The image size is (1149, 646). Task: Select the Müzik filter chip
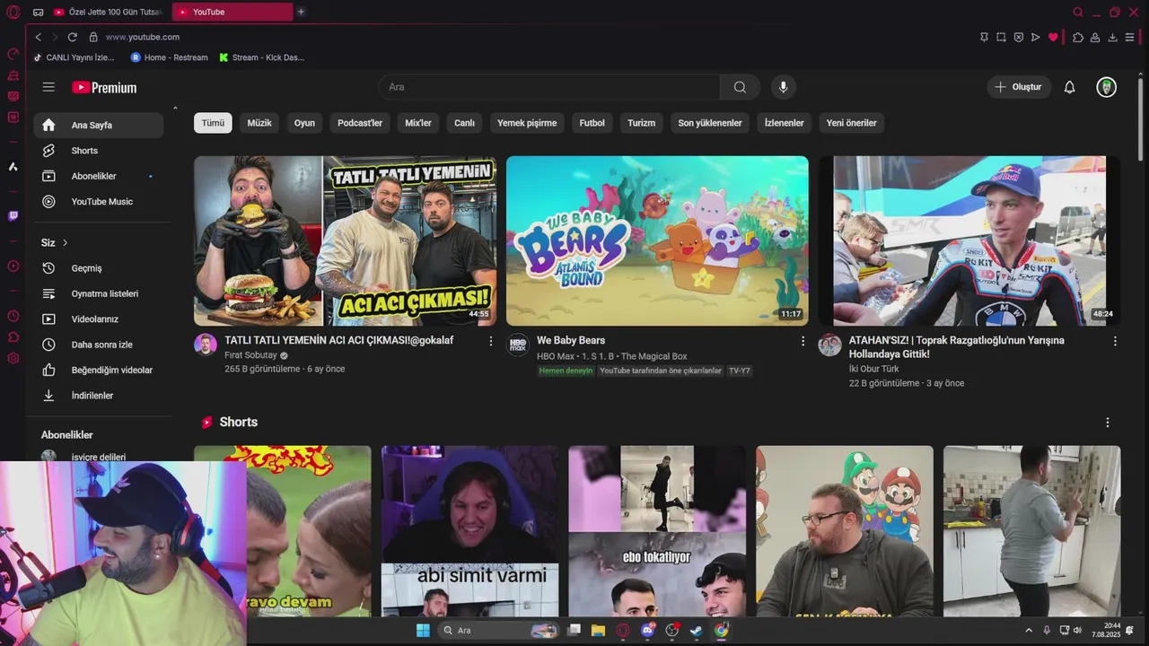click(x=259, y=123)
